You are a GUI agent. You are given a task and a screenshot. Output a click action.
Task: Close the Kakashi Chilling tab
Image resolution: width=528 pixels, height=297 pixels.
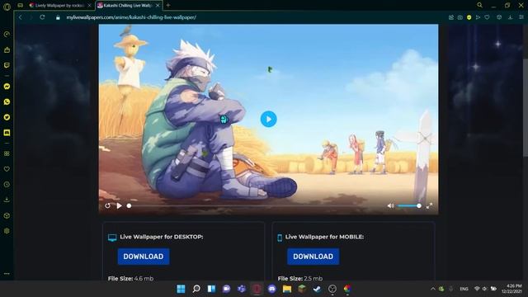[158, 6]
